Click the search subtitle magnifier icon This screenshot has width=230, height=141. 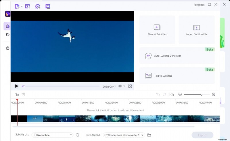pyautogui.click(x=78, y=135)
